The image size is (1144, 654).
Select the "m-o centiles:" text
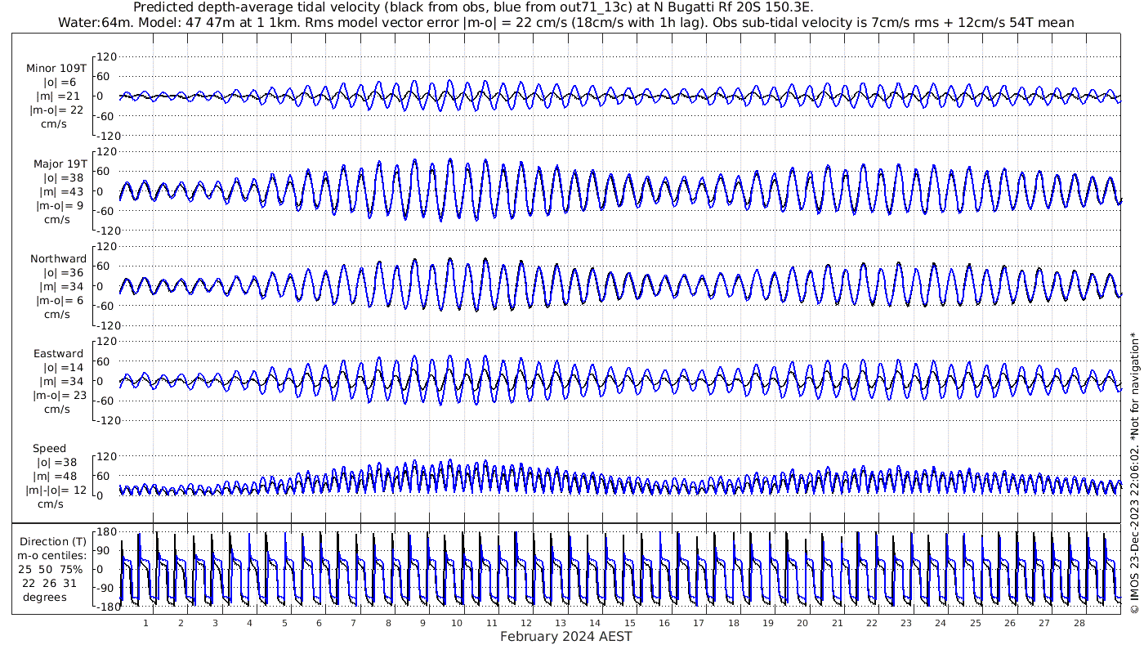coord(54,555)
